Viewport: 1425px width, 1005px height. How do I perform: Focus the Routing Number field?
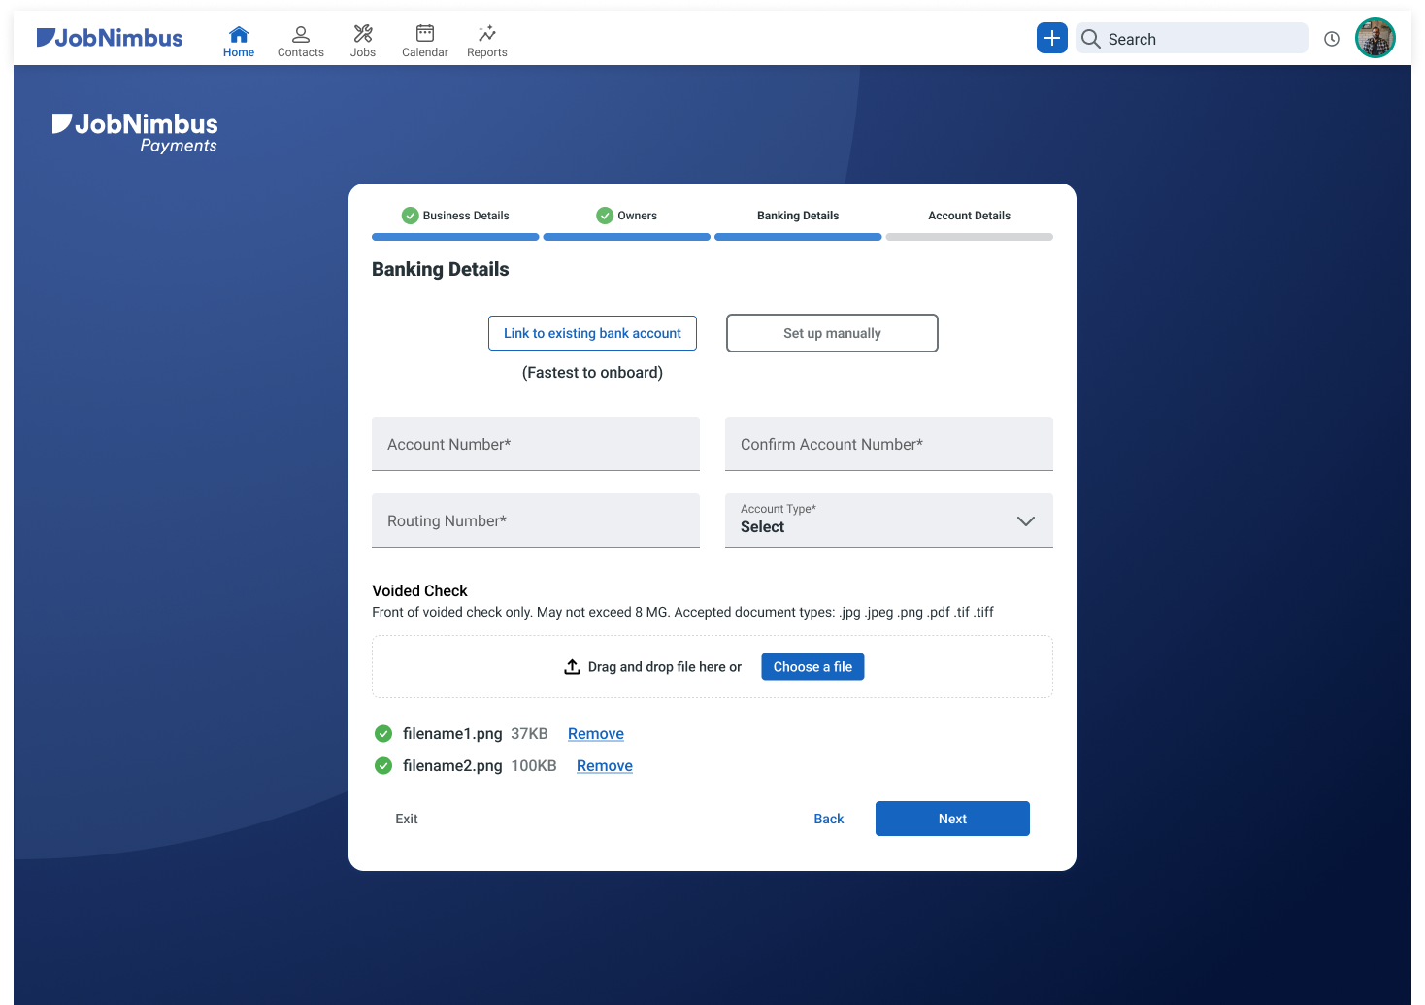pyautogui.click(x=536, y=520)
